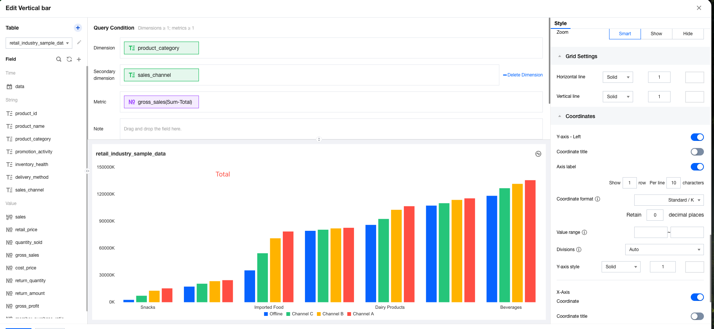The width and height of the screenshot is (714, 329).
Task: Disable the Y-axis Left toggle
Action: point(697,137)
